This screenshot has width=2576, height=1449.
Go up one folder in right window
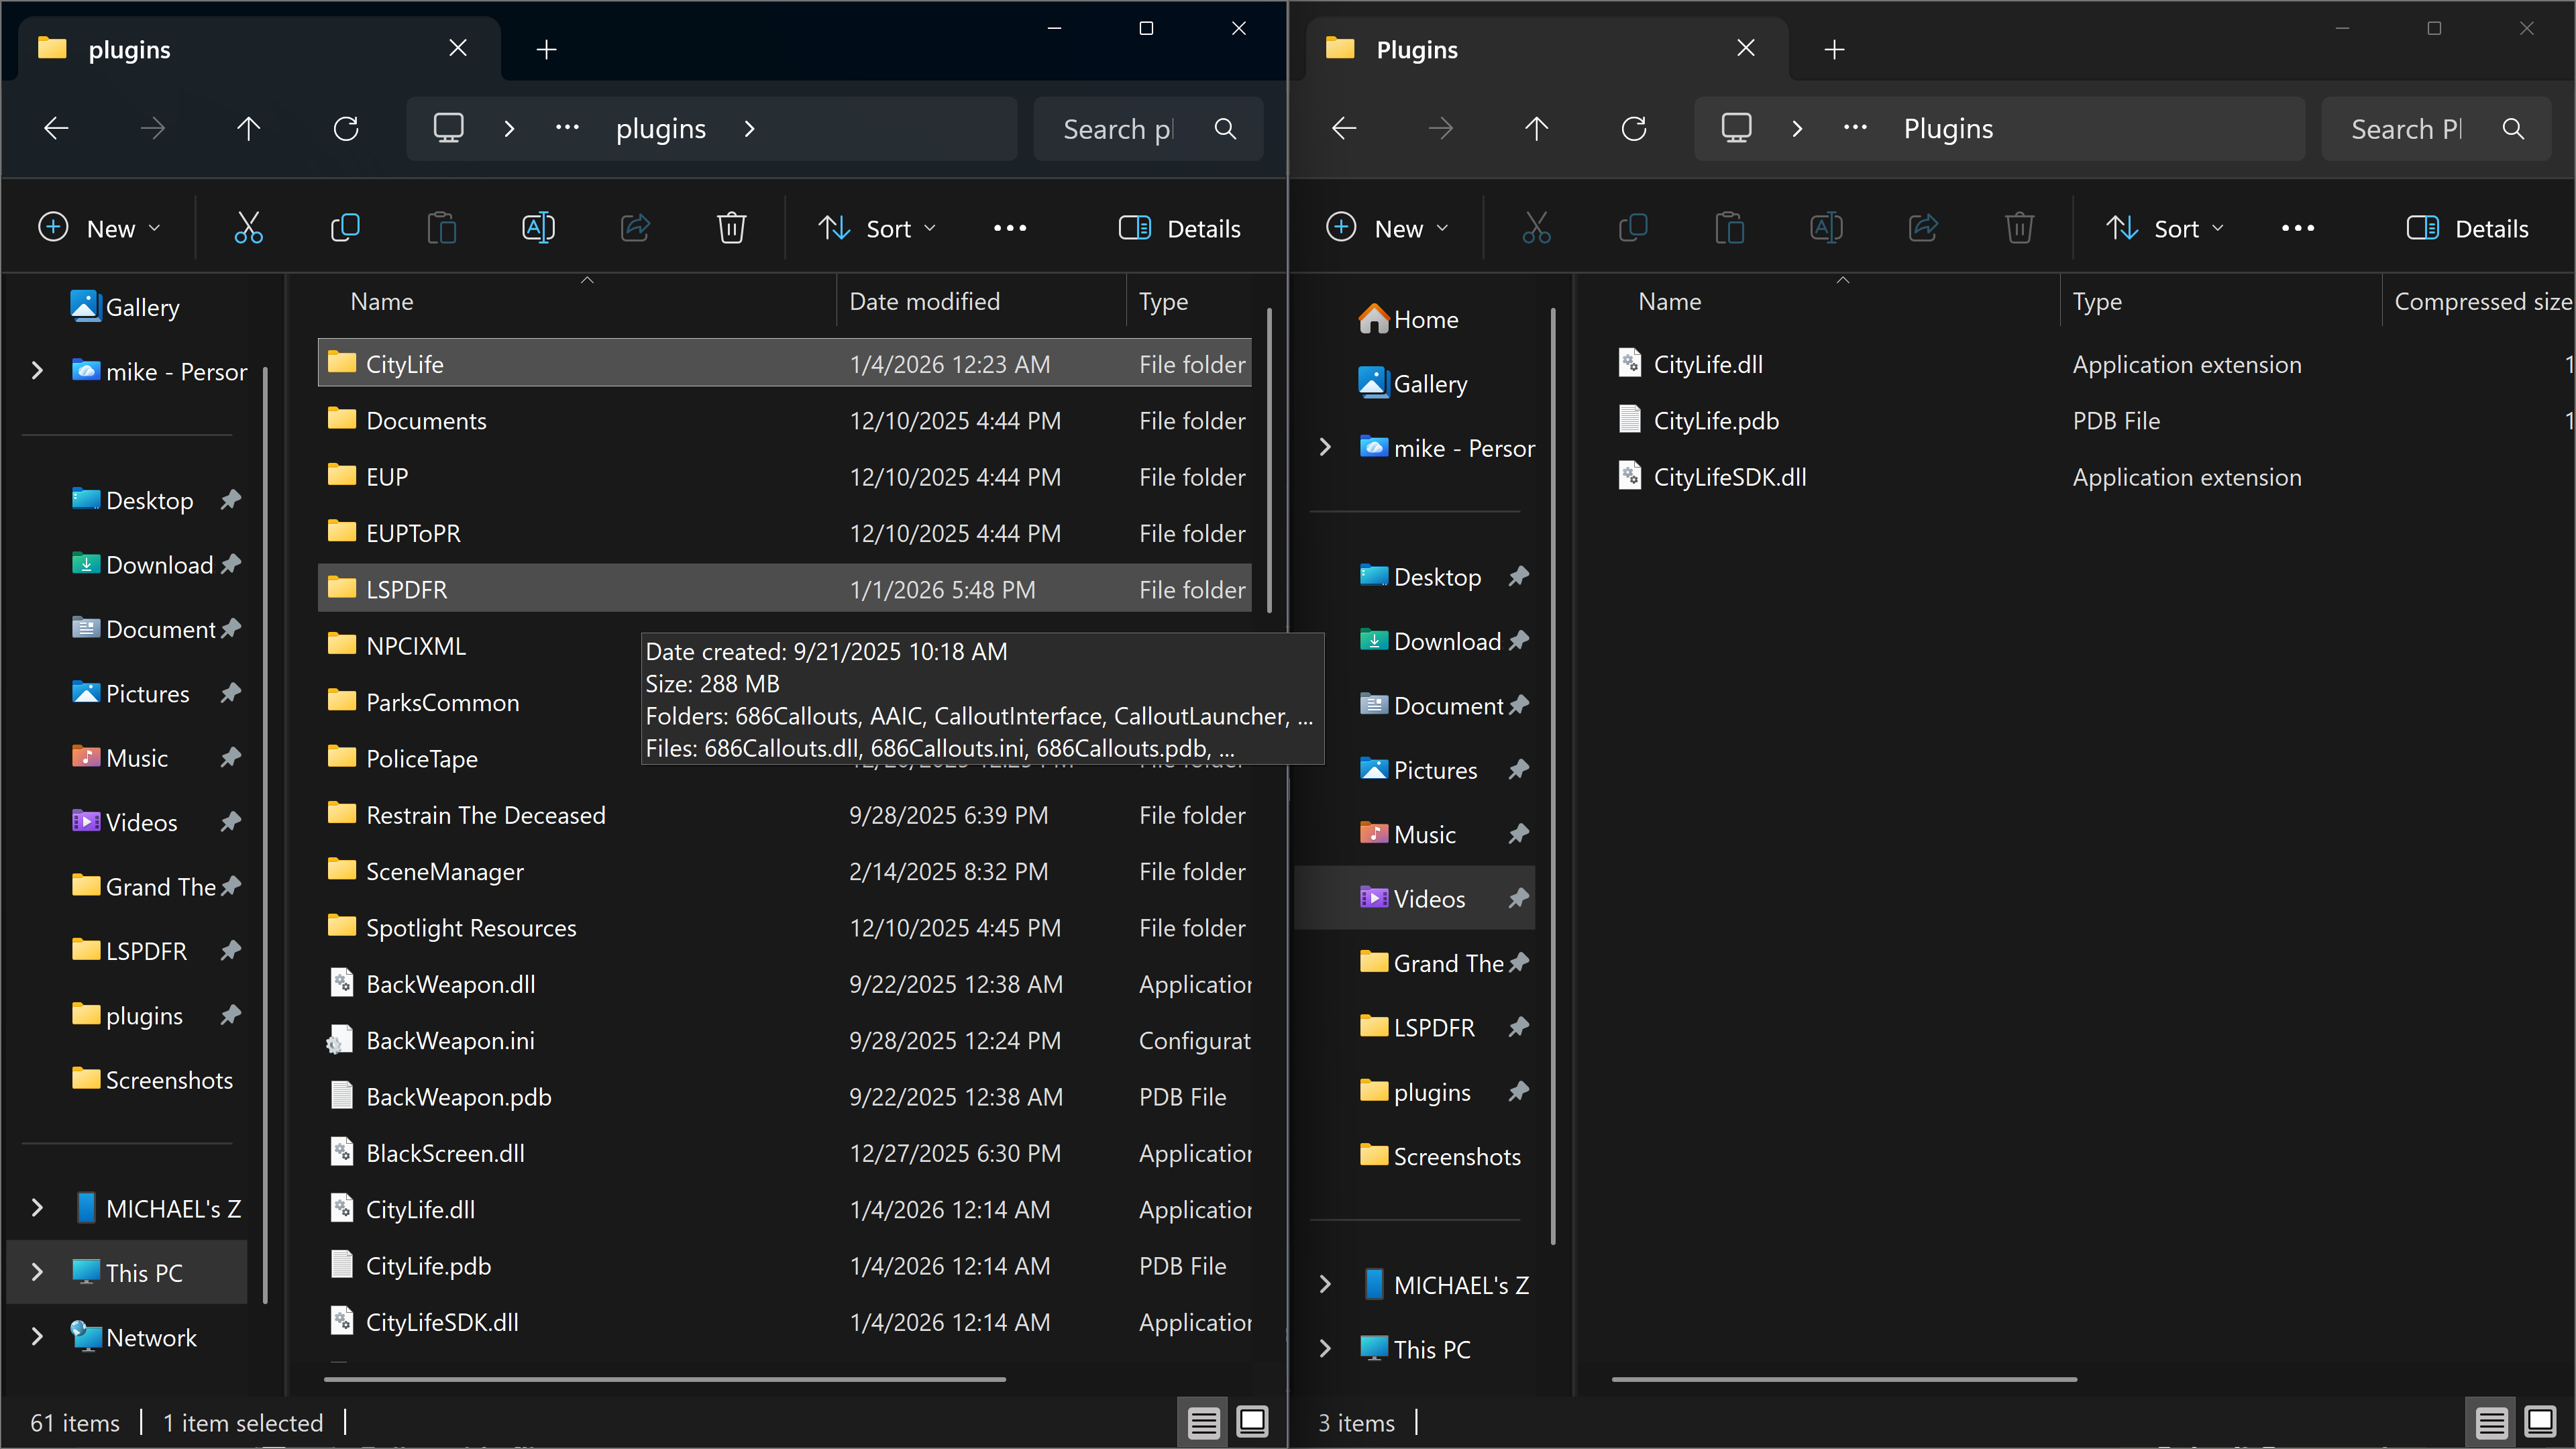(x=1536, y=128)
